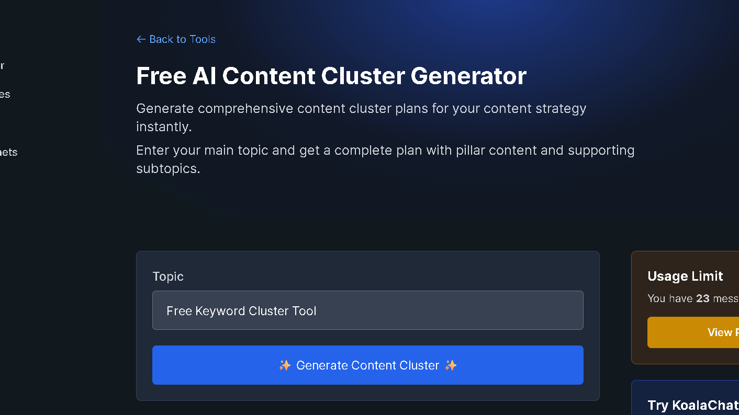Click the back arrow icon beside "Back to Tools"

(x=140, y=39)
